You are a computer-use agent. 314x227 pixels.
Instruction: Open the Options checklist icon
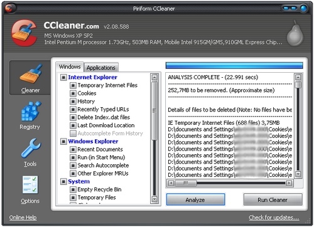(30, 184)
